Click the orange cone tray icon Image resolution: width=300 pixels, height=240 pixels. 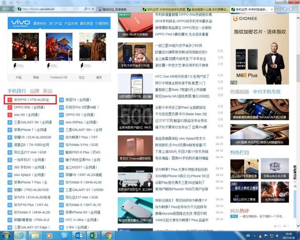(x=260, y=236)
